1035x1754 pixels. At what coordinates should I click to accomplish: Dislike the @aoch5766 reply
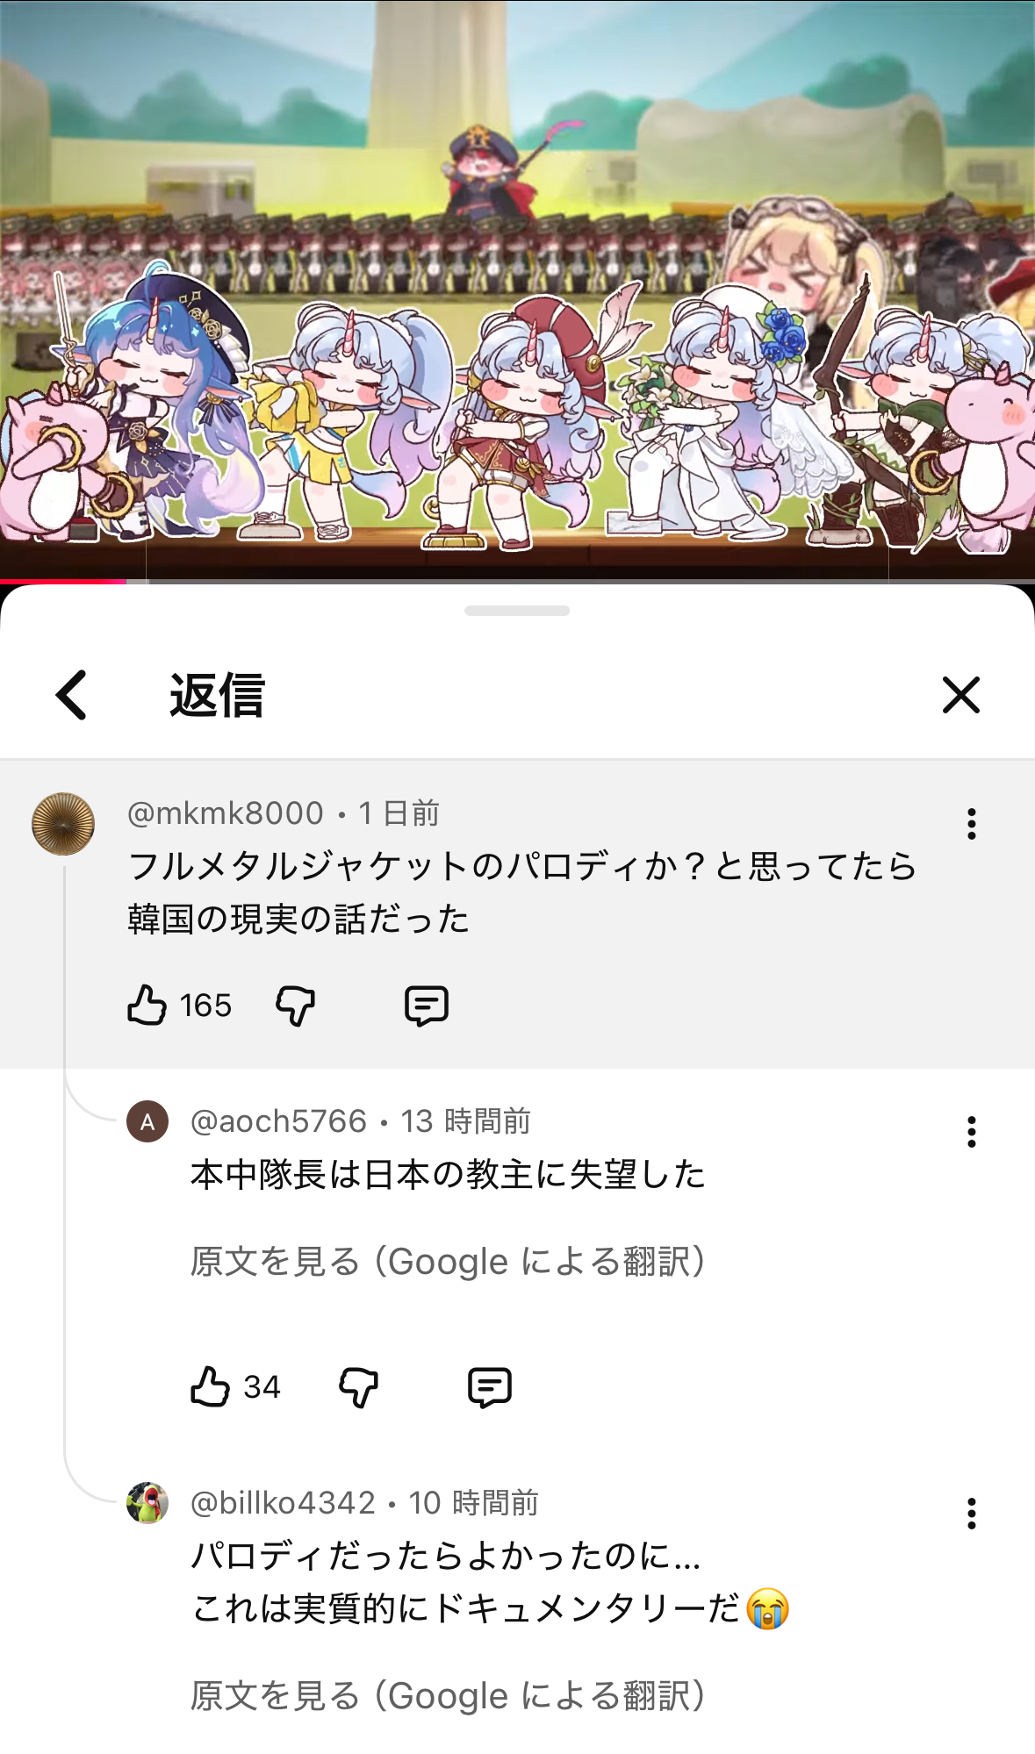358,1387
